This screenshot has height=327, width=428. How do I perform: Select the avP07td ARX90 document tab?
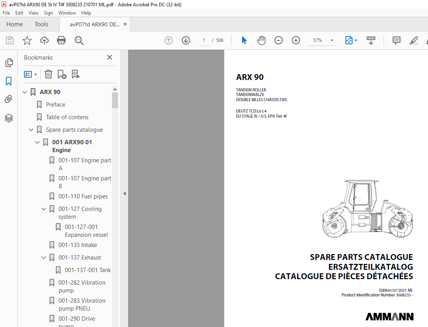tap(94, 24)
